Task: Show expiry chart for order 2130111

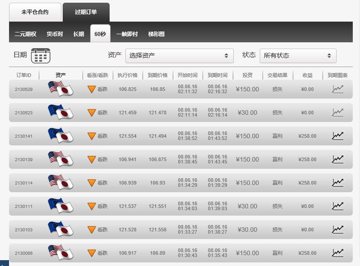Action: pos(337,206)
